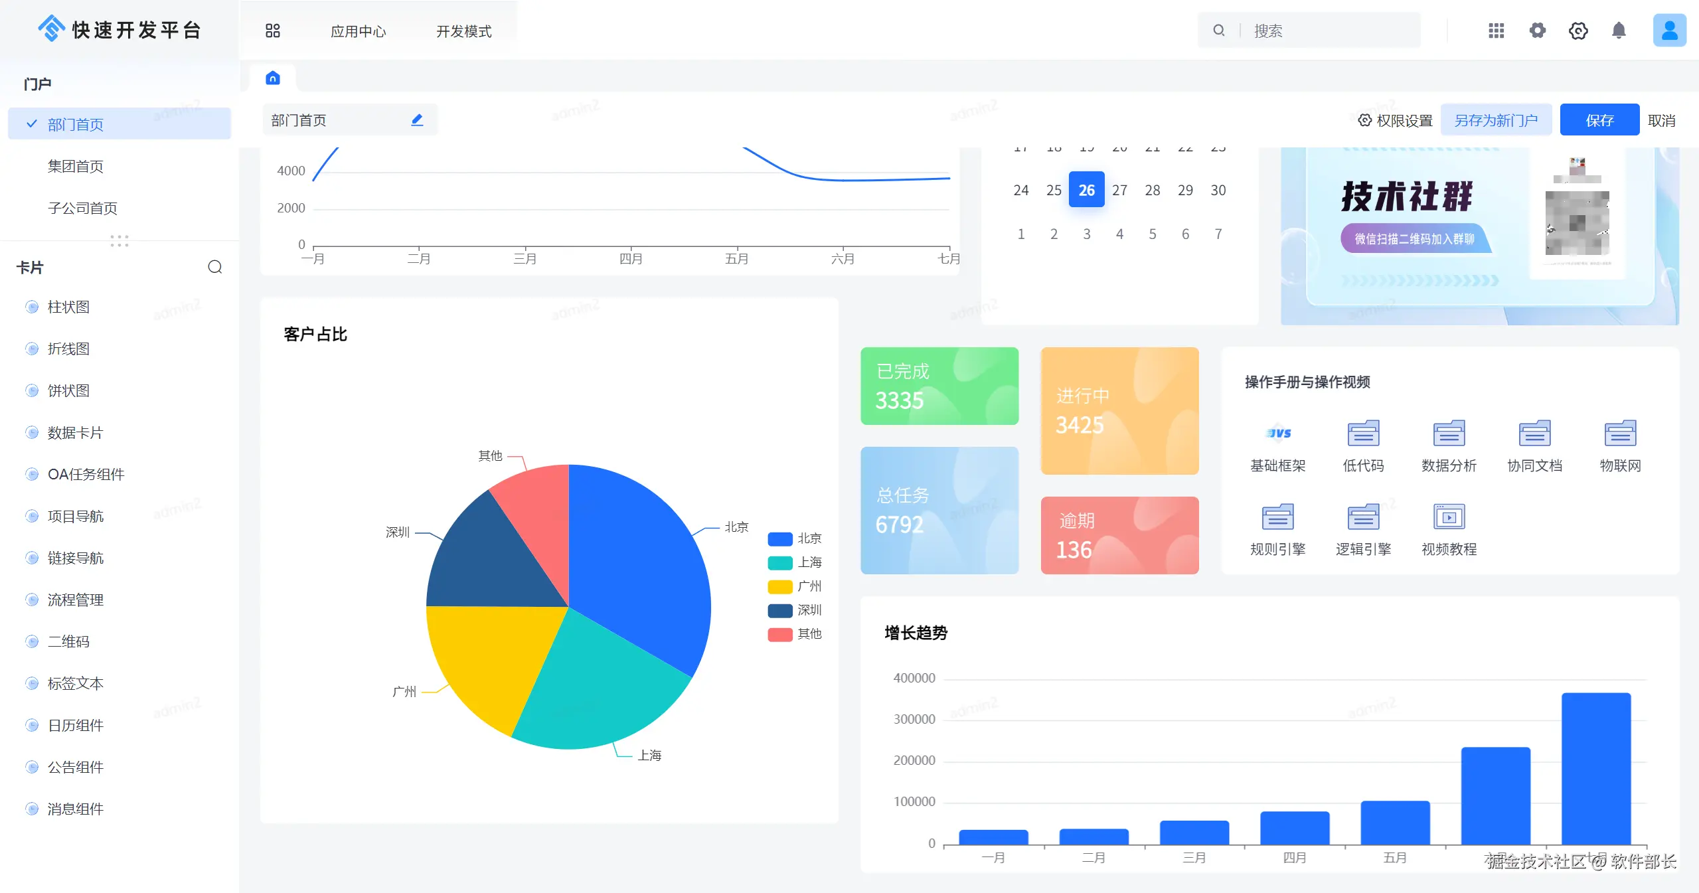The height and width of the screenshot is (893, 1699).
Task: Open the 基础框架 JVS icon
Action: coord(1277,434)
